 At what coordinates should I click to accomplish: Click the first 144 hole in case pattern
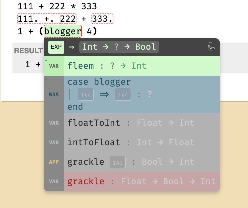coord(85,94)
